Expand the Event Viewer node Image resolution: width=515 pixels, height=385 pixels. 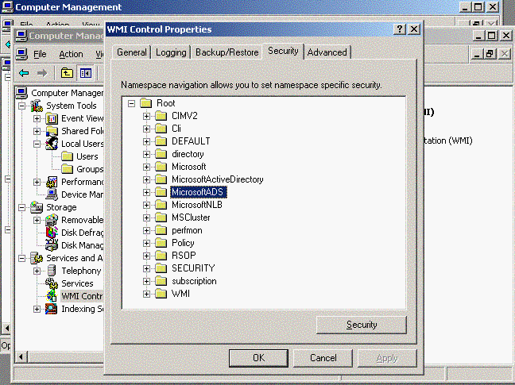[37, 119]
